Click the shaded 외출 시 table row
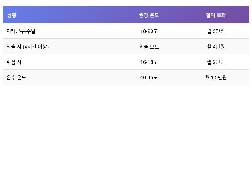 click(x=94, y=46)
